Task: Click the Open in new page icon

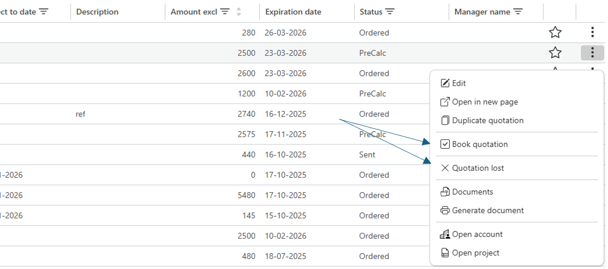Action: tap(445, 102)
